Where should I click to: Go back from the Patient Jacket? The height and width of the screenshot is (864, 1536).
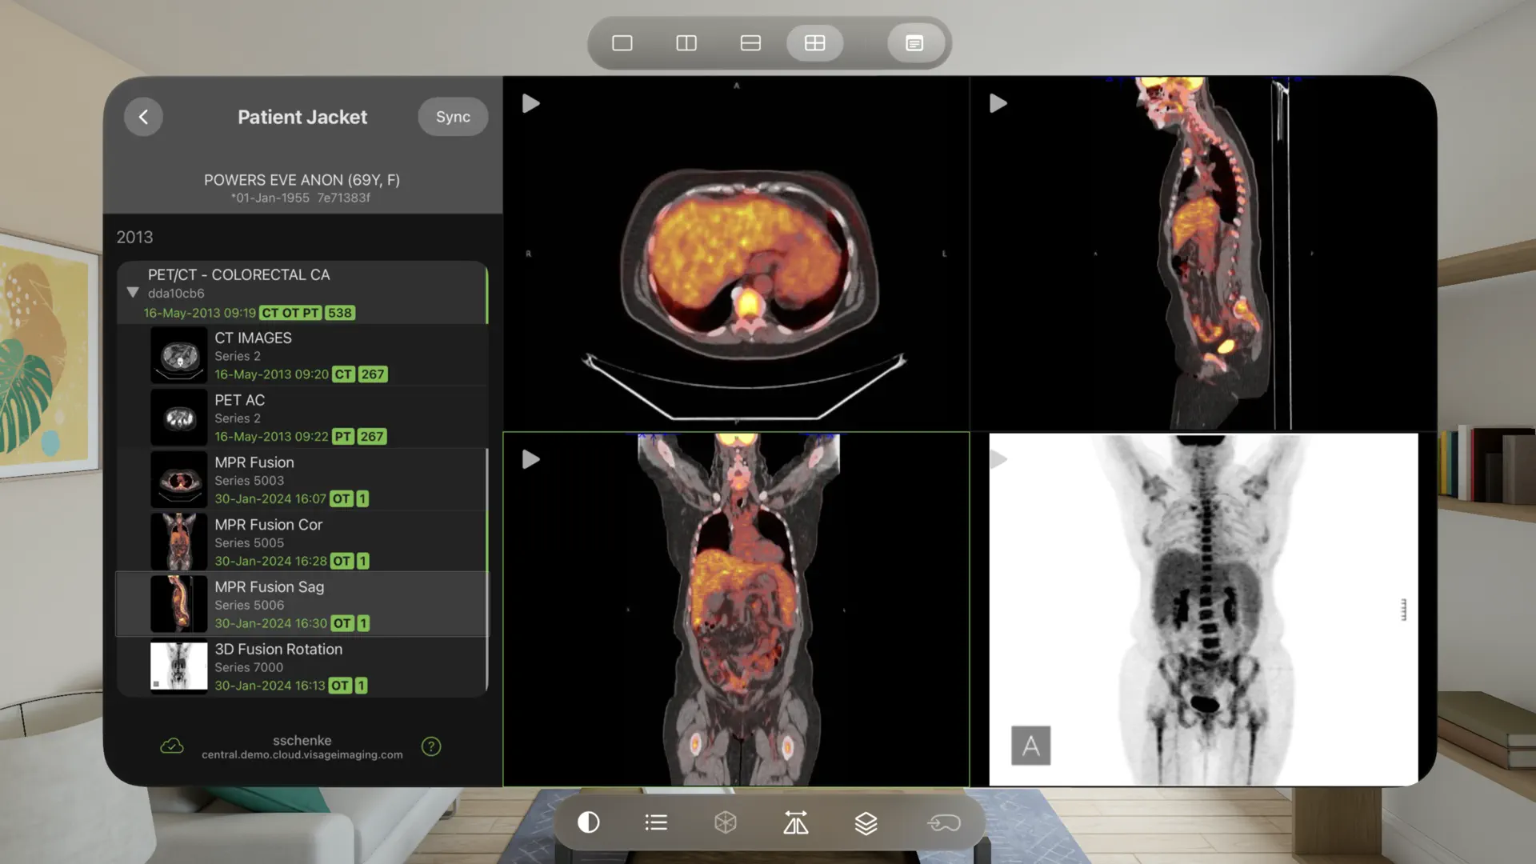click(x=143, y=117)
